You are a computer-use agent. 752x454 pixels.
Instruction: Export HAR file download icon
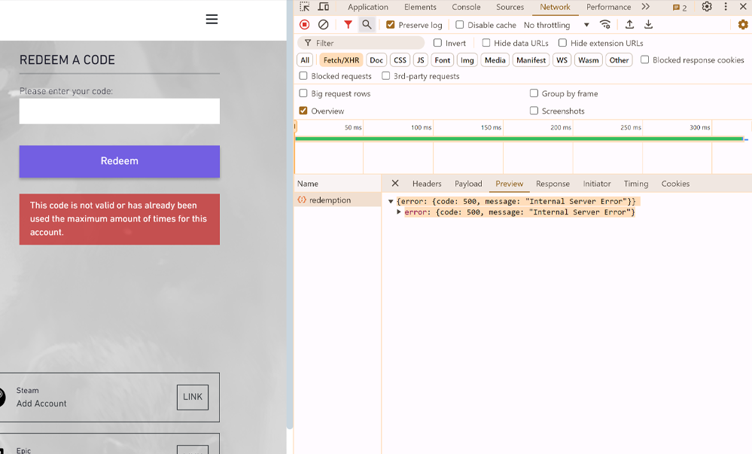(648, 25)
